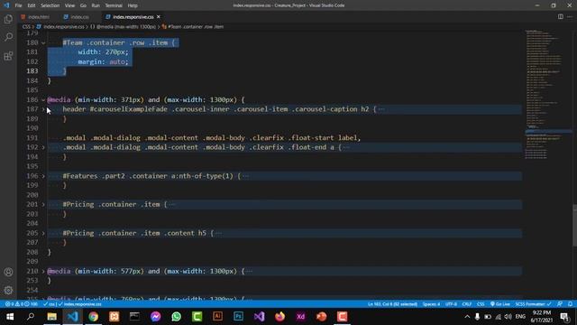Click the SCSS Formatter status item
The width and height of the screenshot is (577, 325).
[533, 304]
